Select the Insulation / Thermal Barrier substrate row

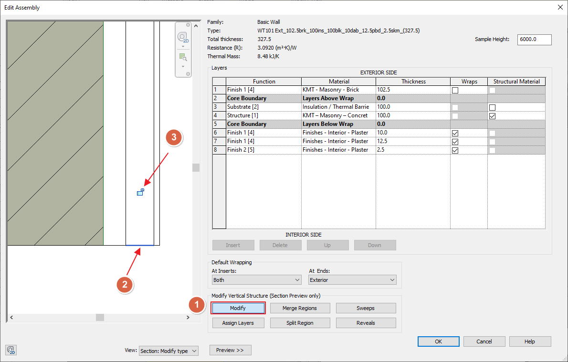338,107
